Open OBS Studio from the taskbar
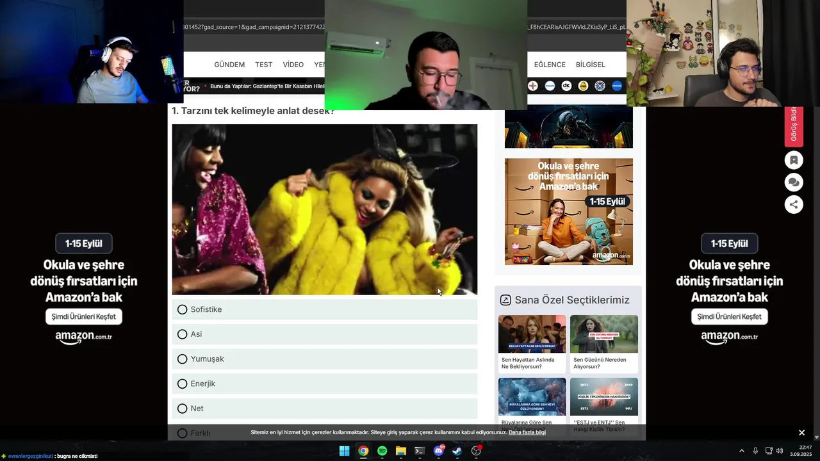Viewport: 820px width, 461px height. point(476,451)
